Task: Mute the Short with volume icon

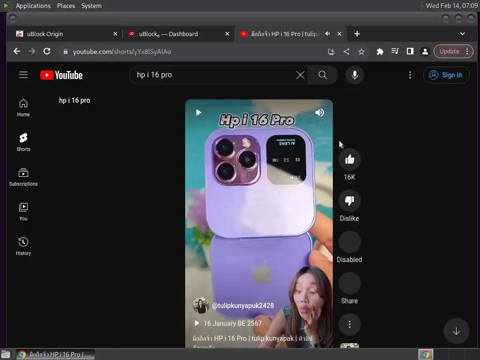Action: click(319, 112)
